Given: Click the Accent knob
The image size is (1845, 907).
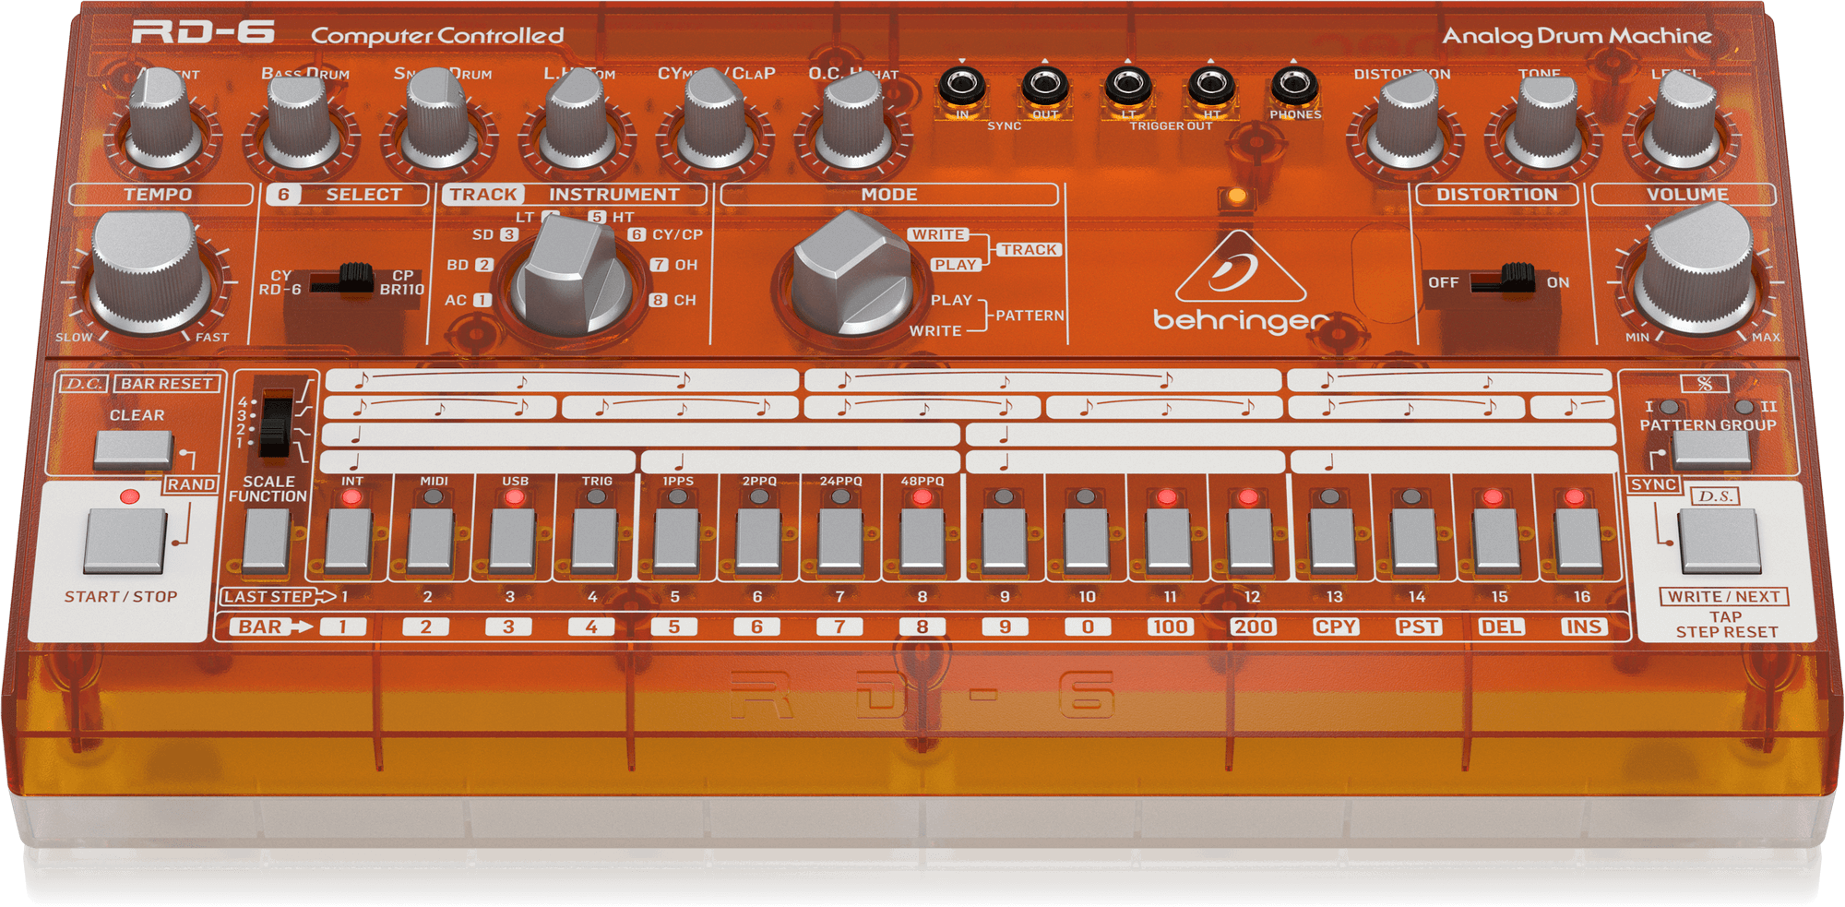Looking at the screenshot, I should 162,118.
